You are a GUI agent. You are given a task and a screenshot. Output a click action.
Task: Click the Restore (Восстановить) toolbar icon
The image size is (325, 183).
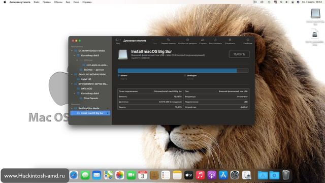click(x=215, y=40)
